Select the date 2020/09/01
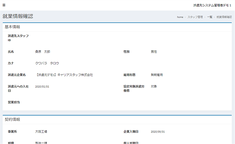The height and width of the screenshot is (144, 235). (158, 132)
